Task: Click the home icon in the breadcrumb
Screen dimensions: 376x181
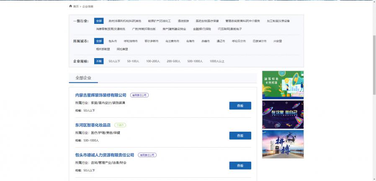Action: pos(70,6)
